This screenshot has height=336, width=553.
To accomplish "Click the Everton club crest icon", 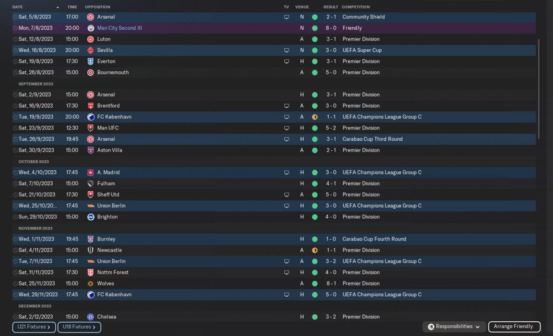I will pos(90,61).
